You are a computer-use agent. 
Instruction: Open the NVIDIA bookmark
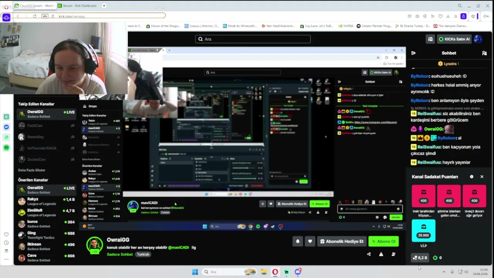tap(345, 26)
